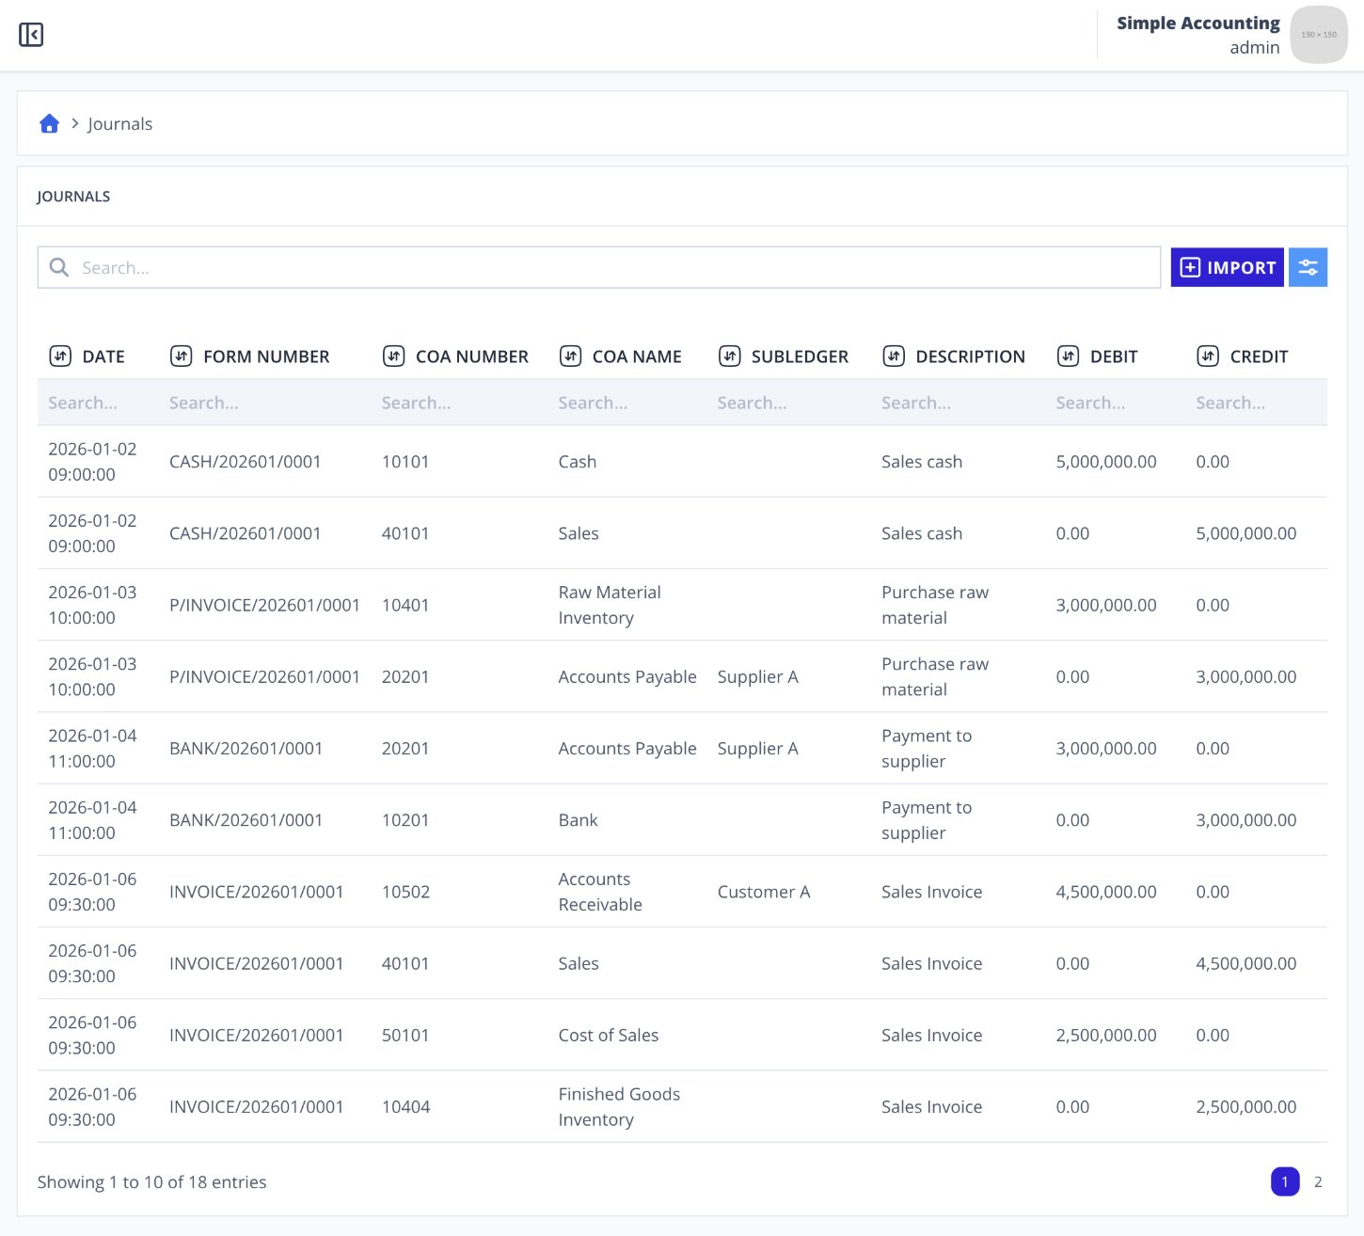Sort by the COA NUMBER column sort icon
This screenshot has width=1364, height=1236.
(x=393, y=356)
